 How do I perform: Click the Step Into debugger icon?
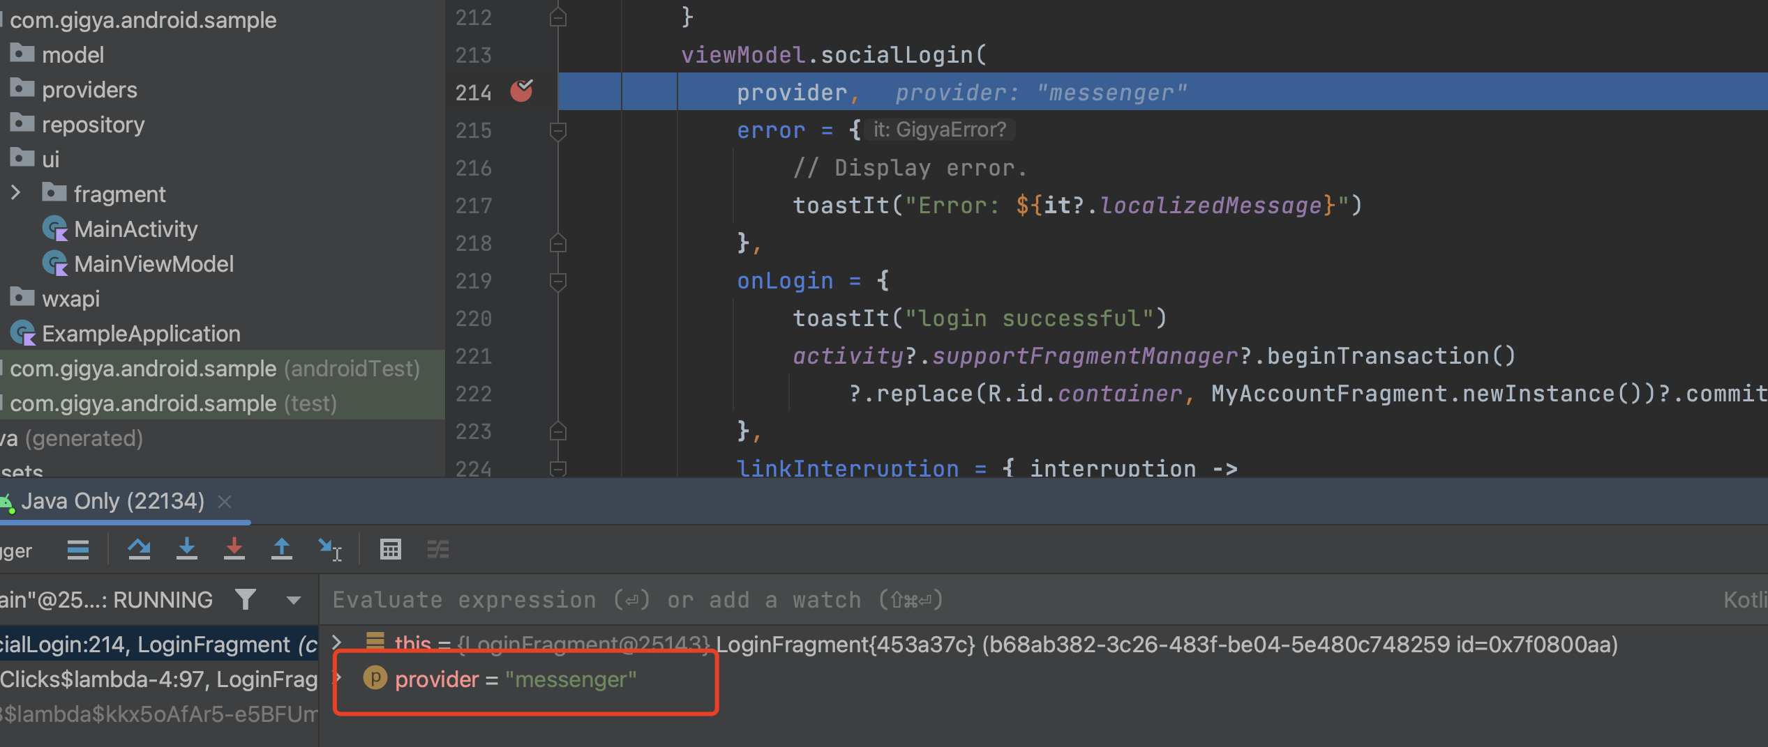(x=187, y=549)
